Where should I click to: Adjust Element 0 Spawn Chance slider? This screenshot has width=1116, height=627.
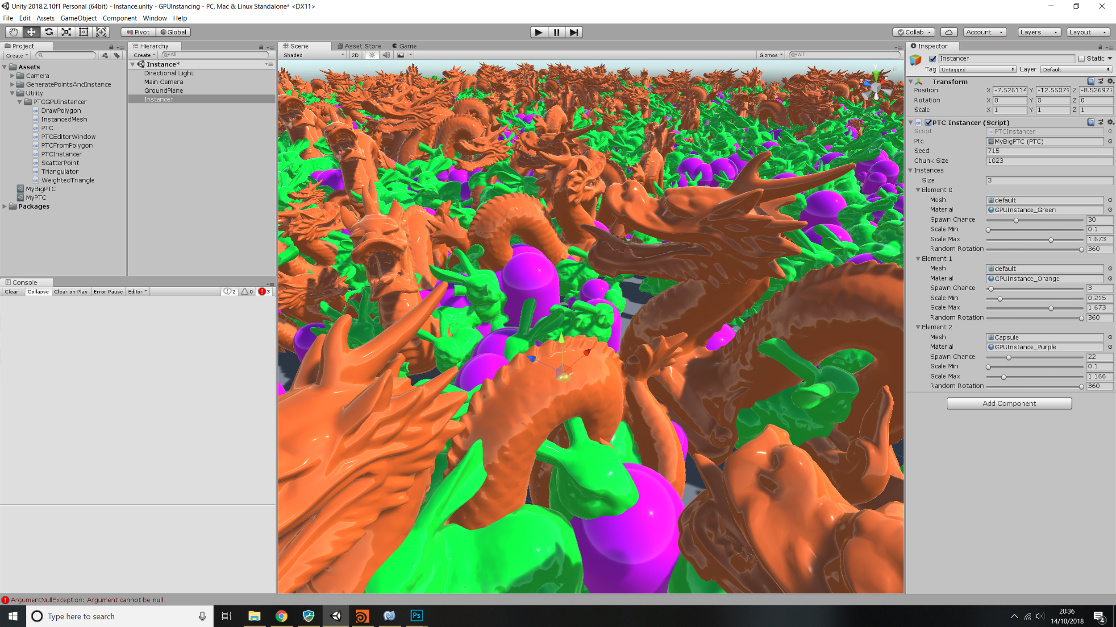(x=1034, y=220)
